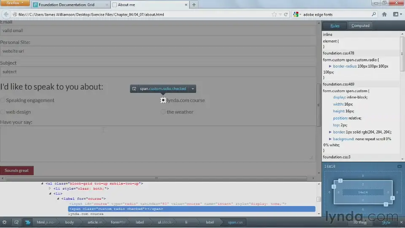Viewport: 405px width, 228px height.
Task: Select the weather radio button
Action: click(x=163, y=112)
